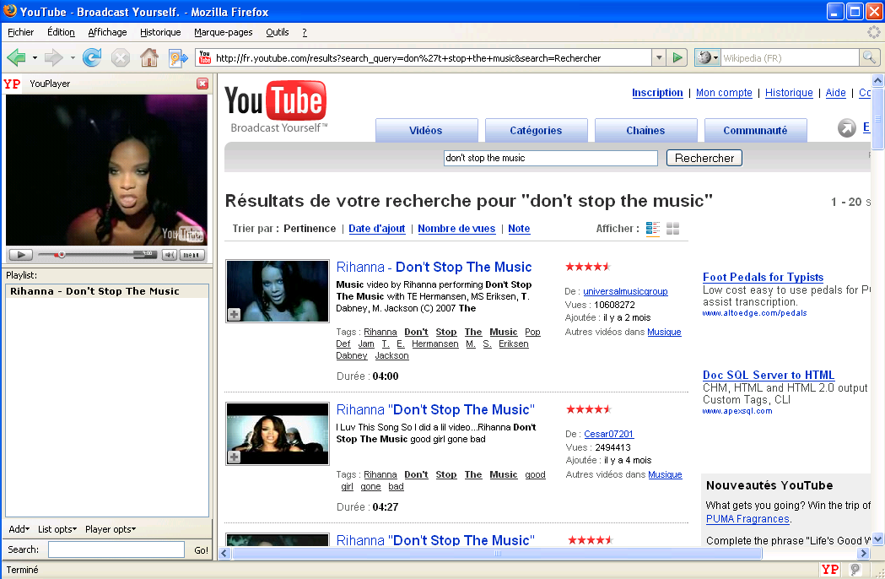This screenshot has width=885, height=579.
Task: Close the YouPlayer sidebar
Action: 202,84
